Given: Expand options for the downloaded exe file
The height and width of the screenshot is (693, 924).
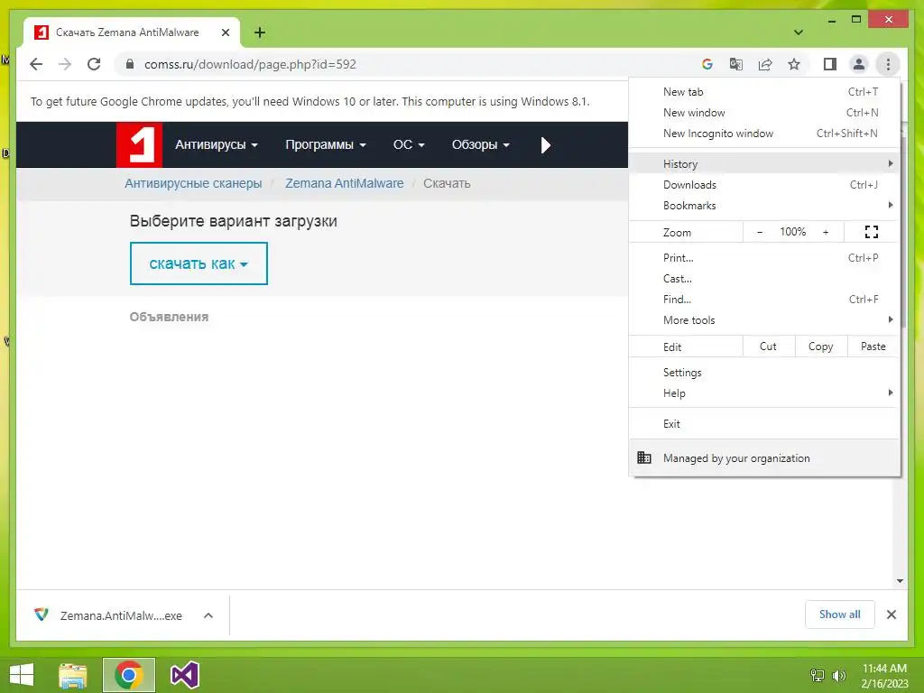Looking at the screenshot, I should (x=208, y=615).
